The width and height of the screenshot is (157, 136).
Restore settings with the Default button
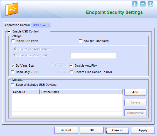(66, 130)
